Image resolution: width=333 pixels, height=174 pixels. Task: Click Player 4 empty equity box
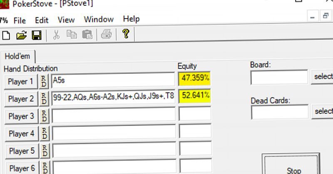pos(195,131)
